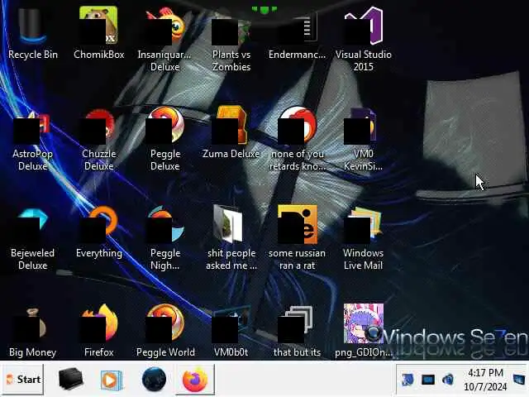Open the volume speaker tray icon
The image size is (529, 397).
point(448,379)
